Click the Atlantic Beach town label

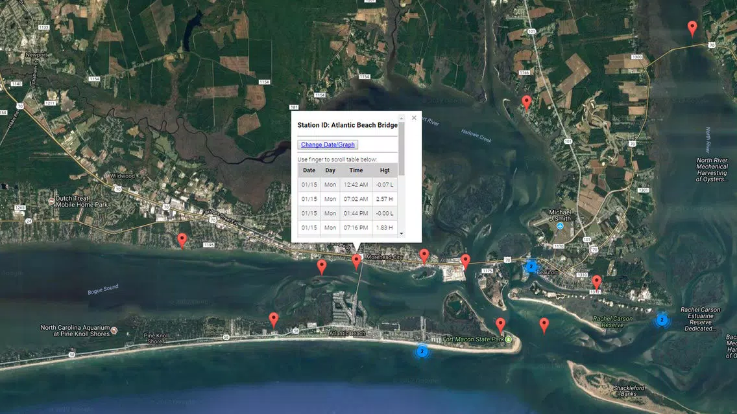click(x=347, y=333)
